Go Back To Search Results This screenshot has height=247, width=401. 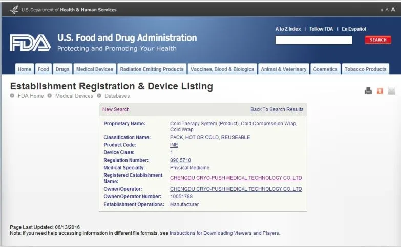point(277,109)
